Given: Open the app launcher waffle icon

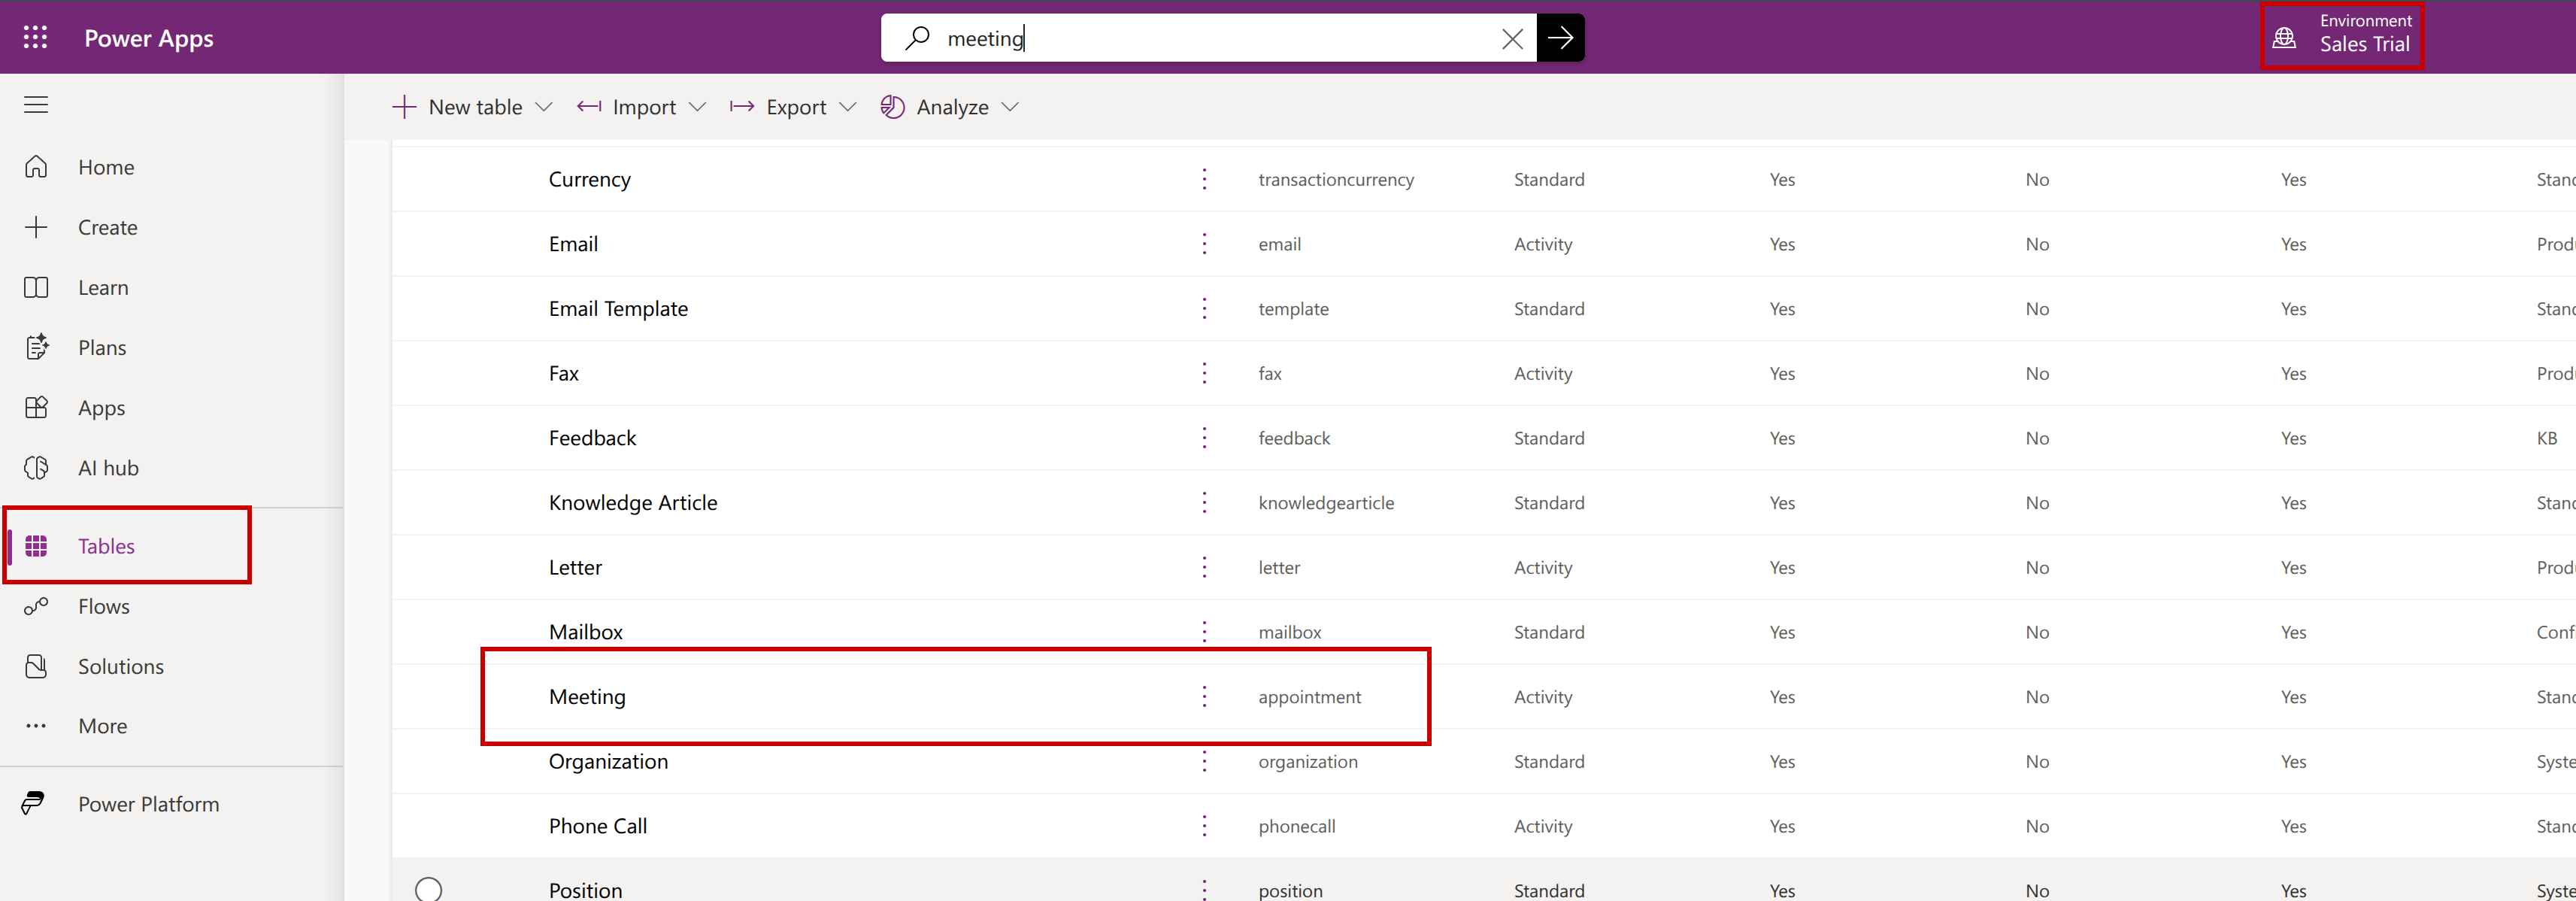Looking at the screenshot, I should point(36,38).
